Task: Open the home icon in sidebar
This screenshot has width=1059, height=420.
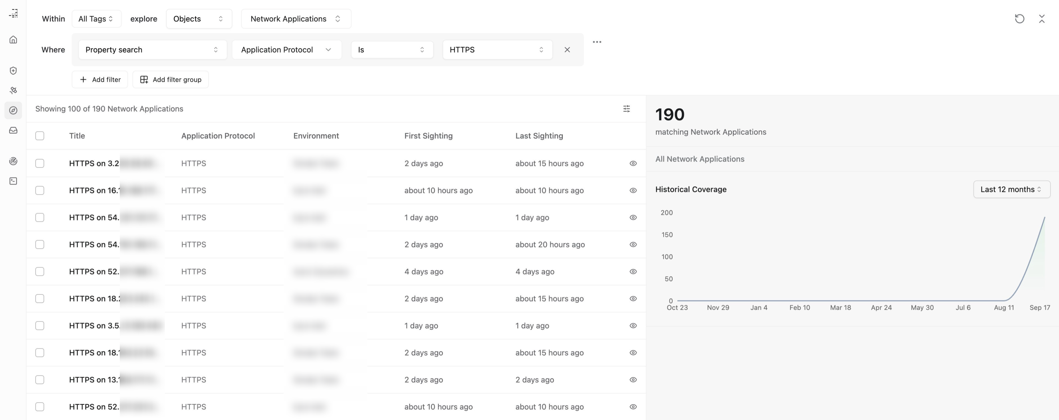Action: point(13,40)
